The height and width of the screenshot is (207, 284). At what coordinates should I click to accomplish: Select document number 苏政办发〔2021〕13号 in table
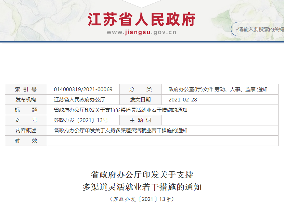(81, 120)
